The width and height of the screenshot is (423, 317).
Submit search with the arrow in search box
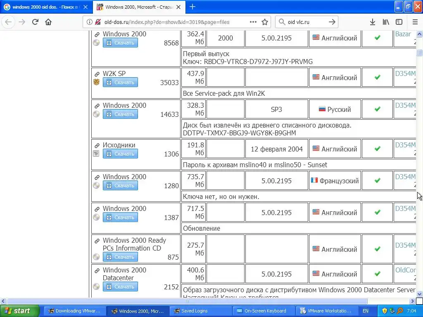332,22
